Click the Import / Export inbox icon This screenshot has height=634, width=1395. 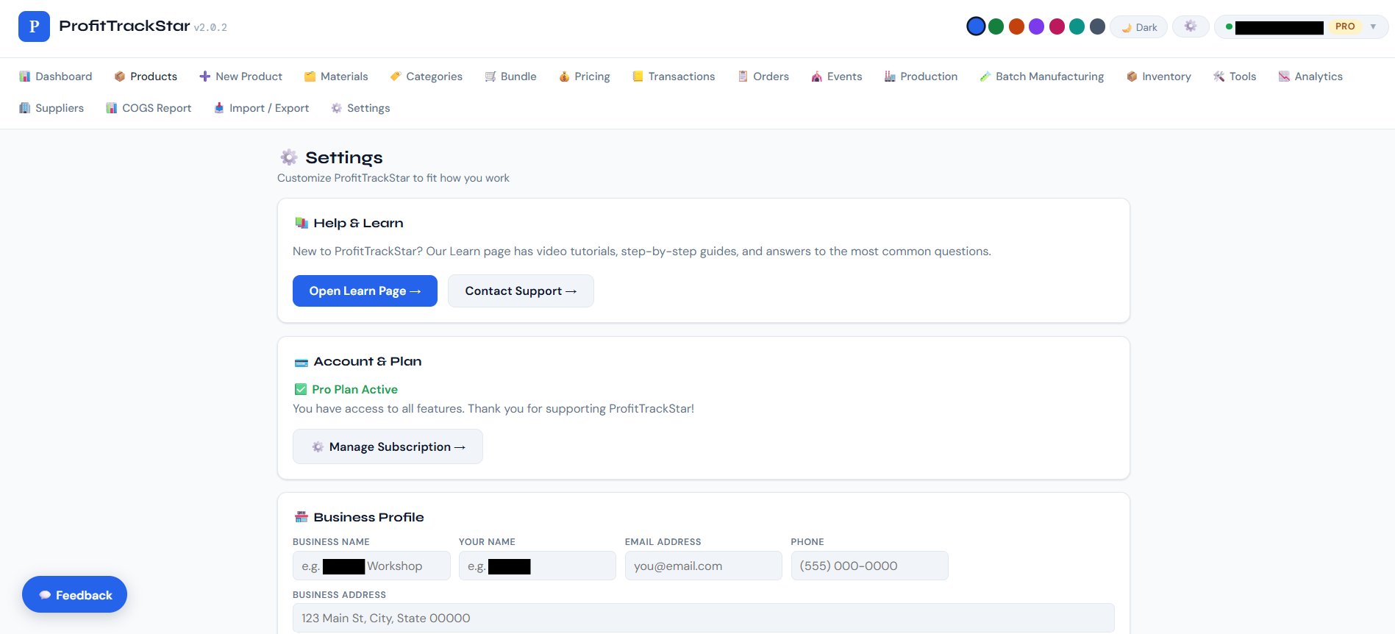tap(219, 108)
